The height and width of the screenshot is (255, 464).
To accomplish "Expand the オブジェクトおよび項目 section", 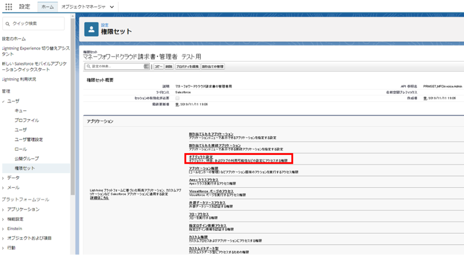I will pyautogui.click(x=3, y=238).
